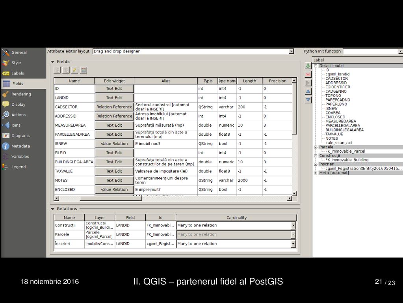The image size is (403, 303).
Task: Select cgxml_landid in layout tree
Action: click(338, 74)
